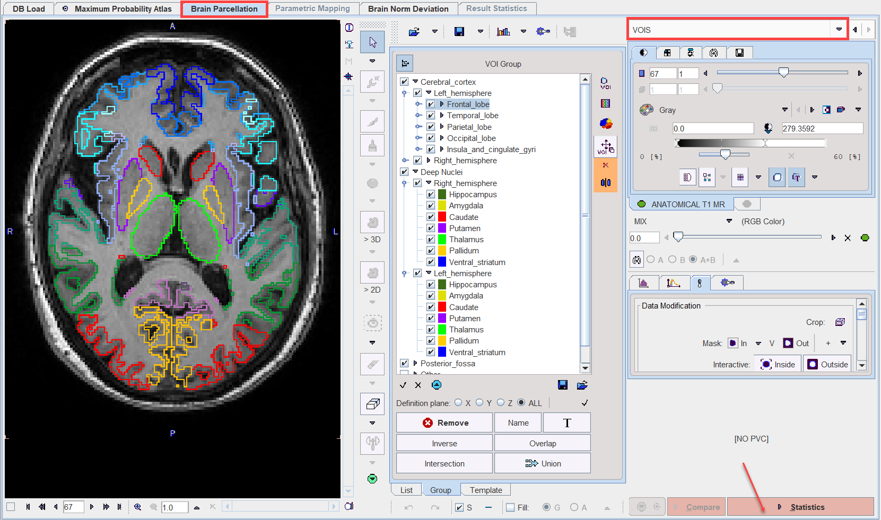Select the A+B radio button

tap(693, 260)
